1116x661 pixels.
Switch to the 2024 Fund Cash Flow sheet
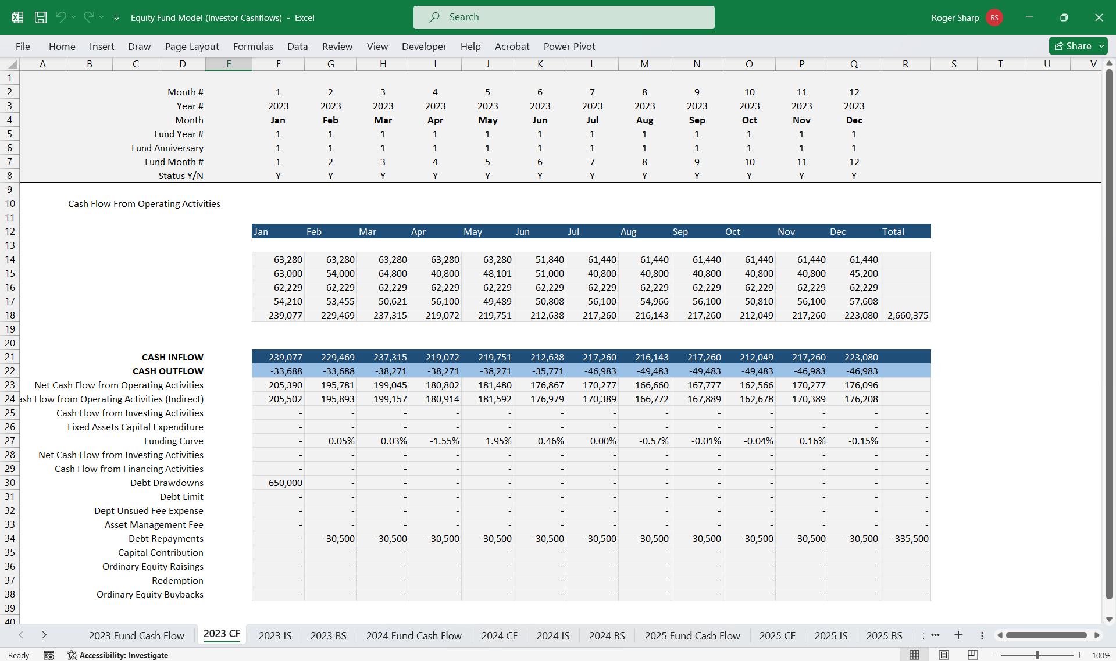pos(413,635)
